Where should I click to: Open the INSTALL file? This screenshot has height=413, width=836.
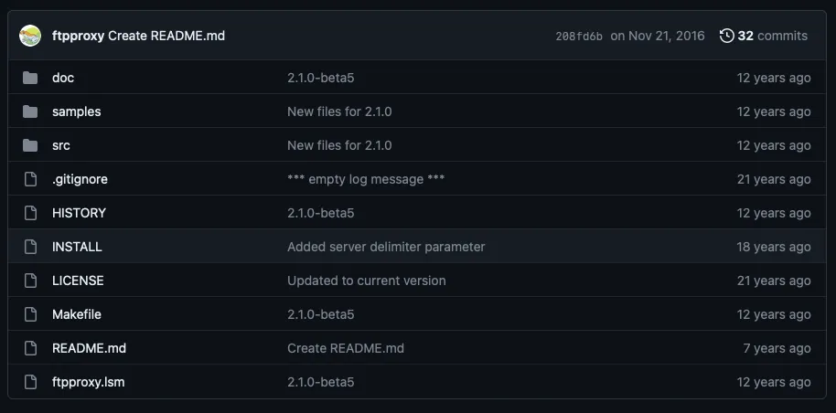coord(77,247)
